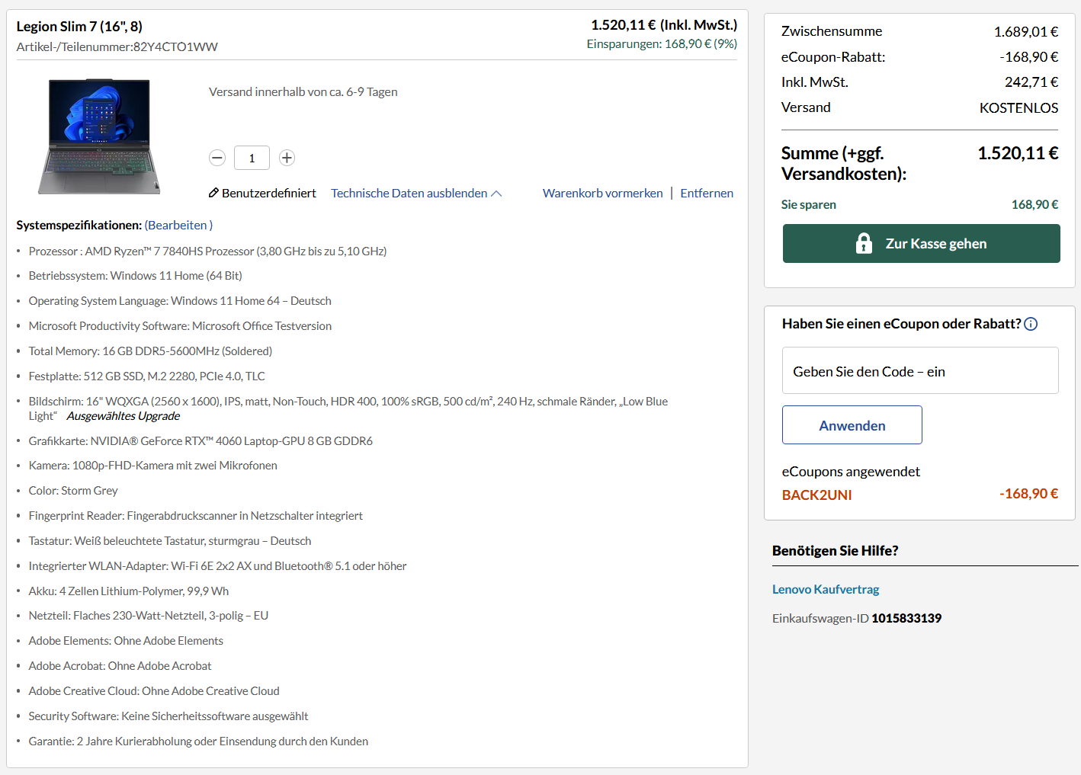This screenshot has width=1081, height=775.
Task: Click the pencil icon beside Benutzerdefiniert
Action: (213, 193)
